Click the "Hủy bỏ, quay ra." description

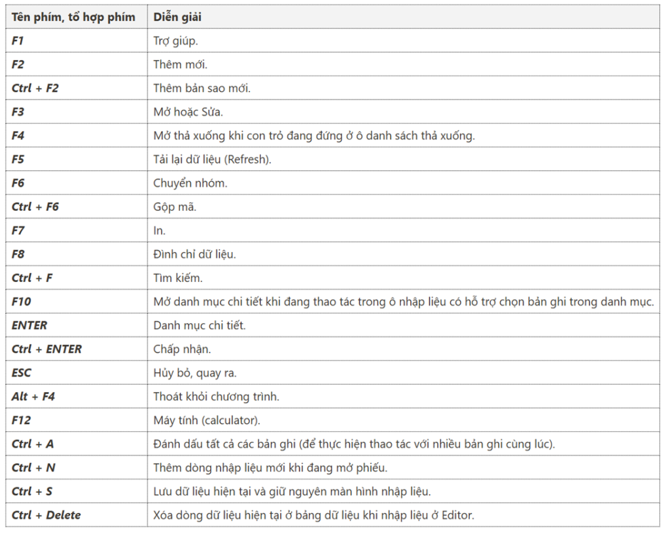pos(195,373)
